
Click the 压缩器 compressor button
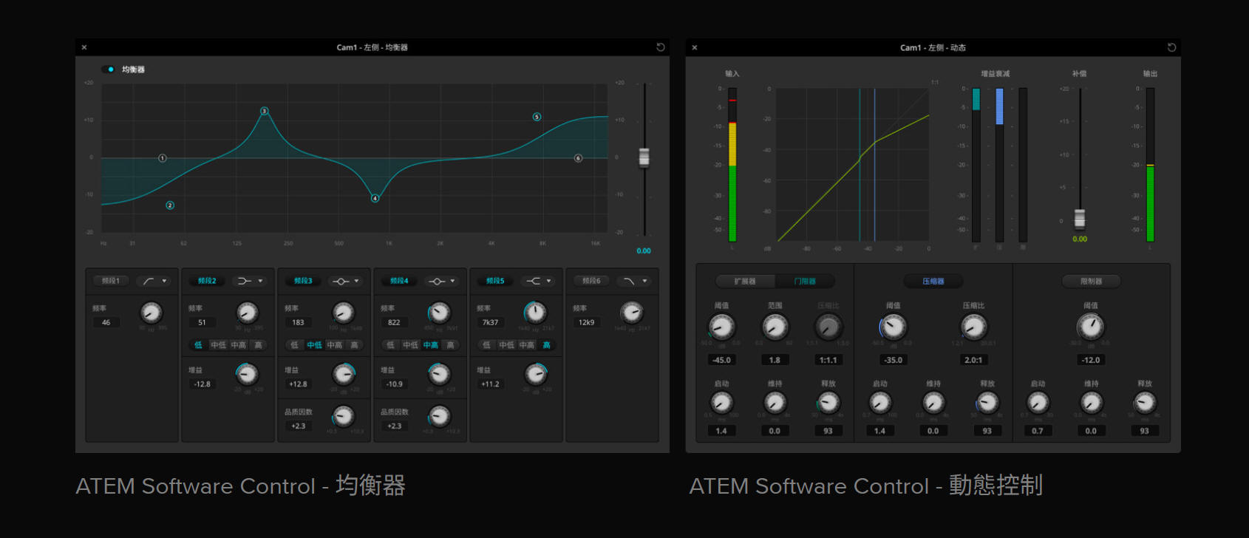click(x=933, y=282)
